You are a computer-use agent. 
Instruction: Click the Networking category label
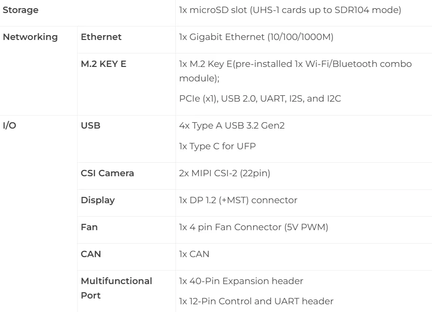(x=30, y=37)
